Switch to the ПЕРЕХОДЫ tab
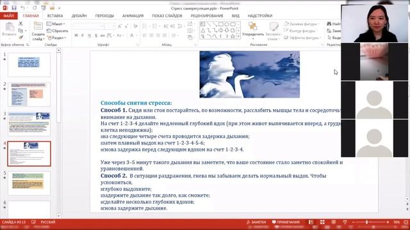This screenshot has width=410, height=230. point(104,15)
